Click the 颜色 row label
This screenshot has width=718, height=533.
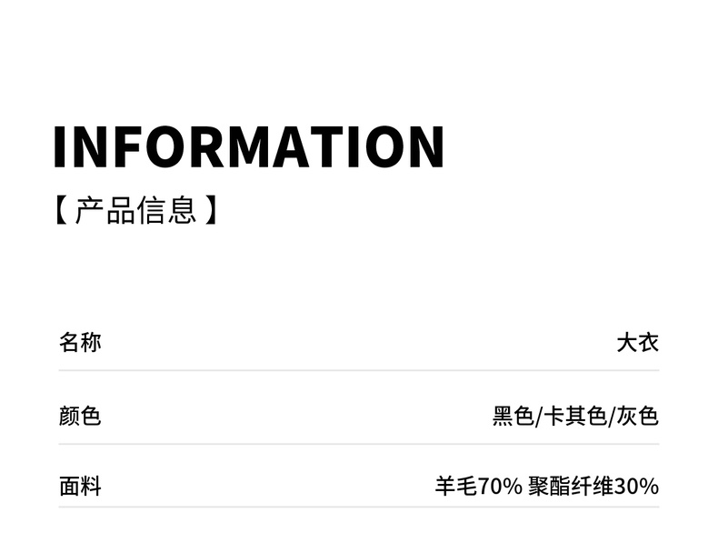[80, 417]
